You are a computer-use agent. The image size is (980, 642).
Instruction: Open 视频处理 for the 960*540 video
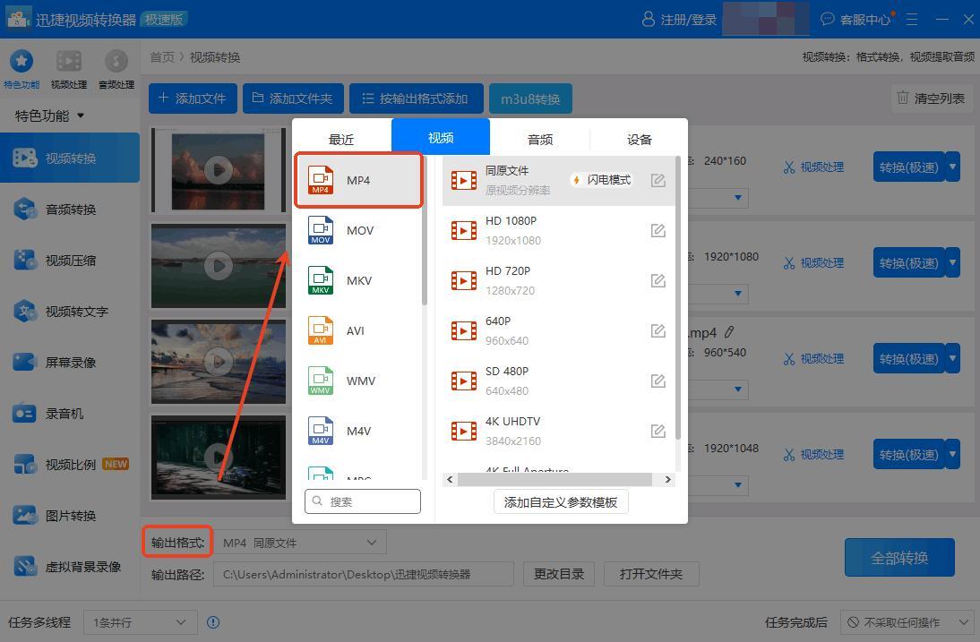813,358
